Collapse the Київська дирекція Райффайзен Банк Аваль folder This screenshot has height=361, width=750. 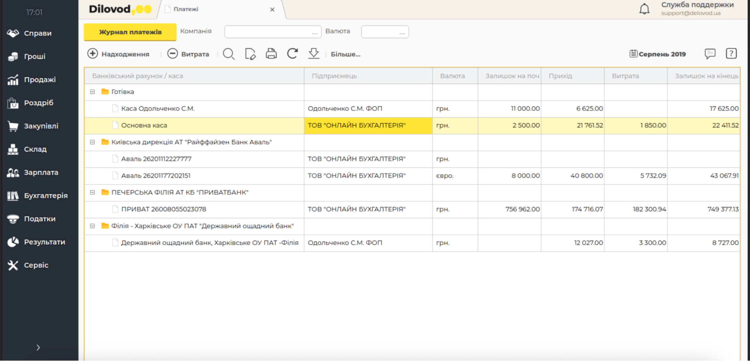click(92, 142)
